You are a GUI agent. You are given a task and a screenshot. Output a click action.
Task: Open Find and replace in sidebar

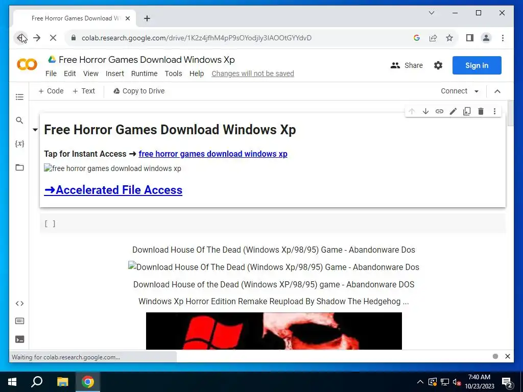click(x=19, y=120)
